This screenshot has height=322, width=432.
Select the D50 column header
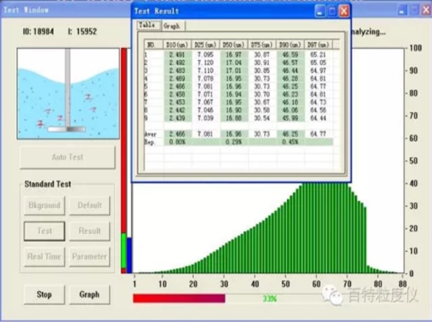pos(230,45)
